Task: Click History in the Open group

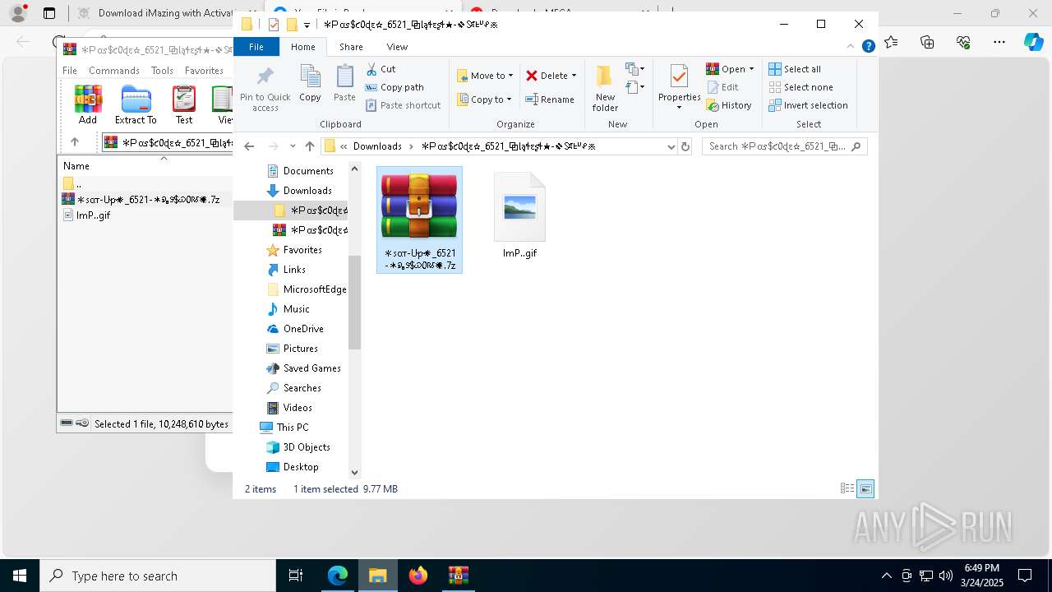Action: [729, 105]
